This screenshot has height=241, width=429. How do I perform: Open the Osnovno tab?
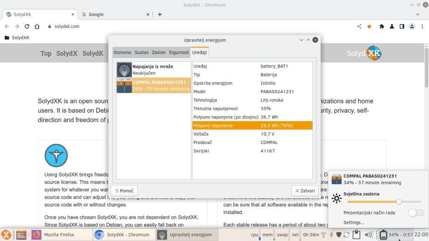(122, 52)
